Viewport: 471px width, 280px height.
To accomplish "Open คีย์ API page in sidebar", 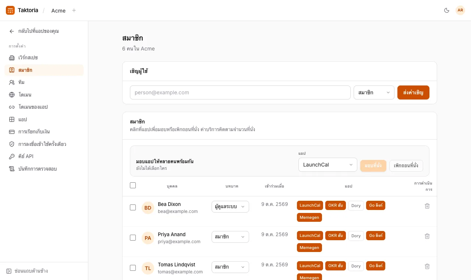I will (44, 157).
